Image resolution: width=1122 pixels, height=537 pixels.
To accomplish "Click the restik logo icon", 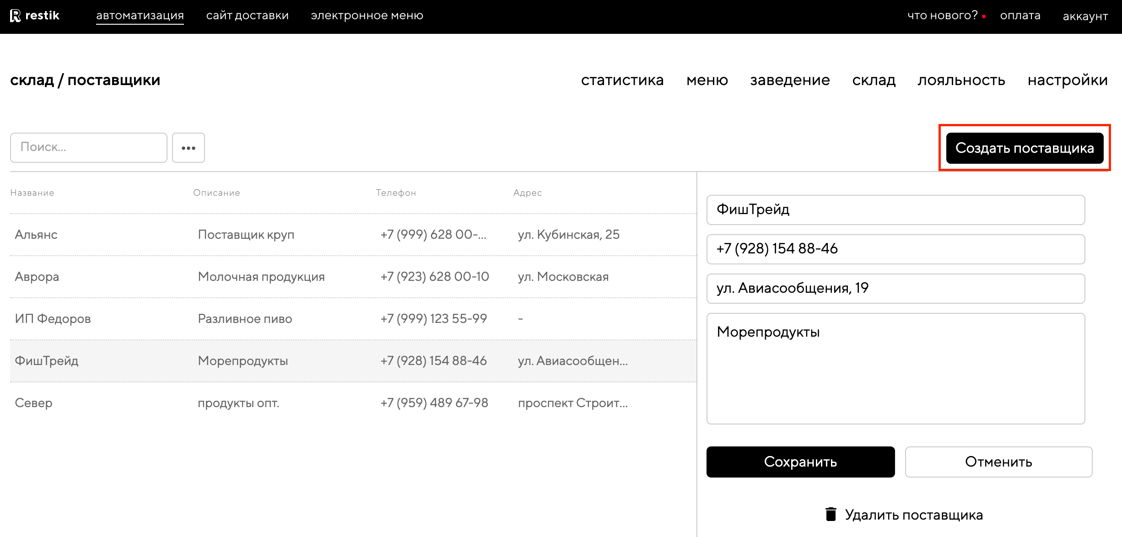I will (x=16, y=16).
